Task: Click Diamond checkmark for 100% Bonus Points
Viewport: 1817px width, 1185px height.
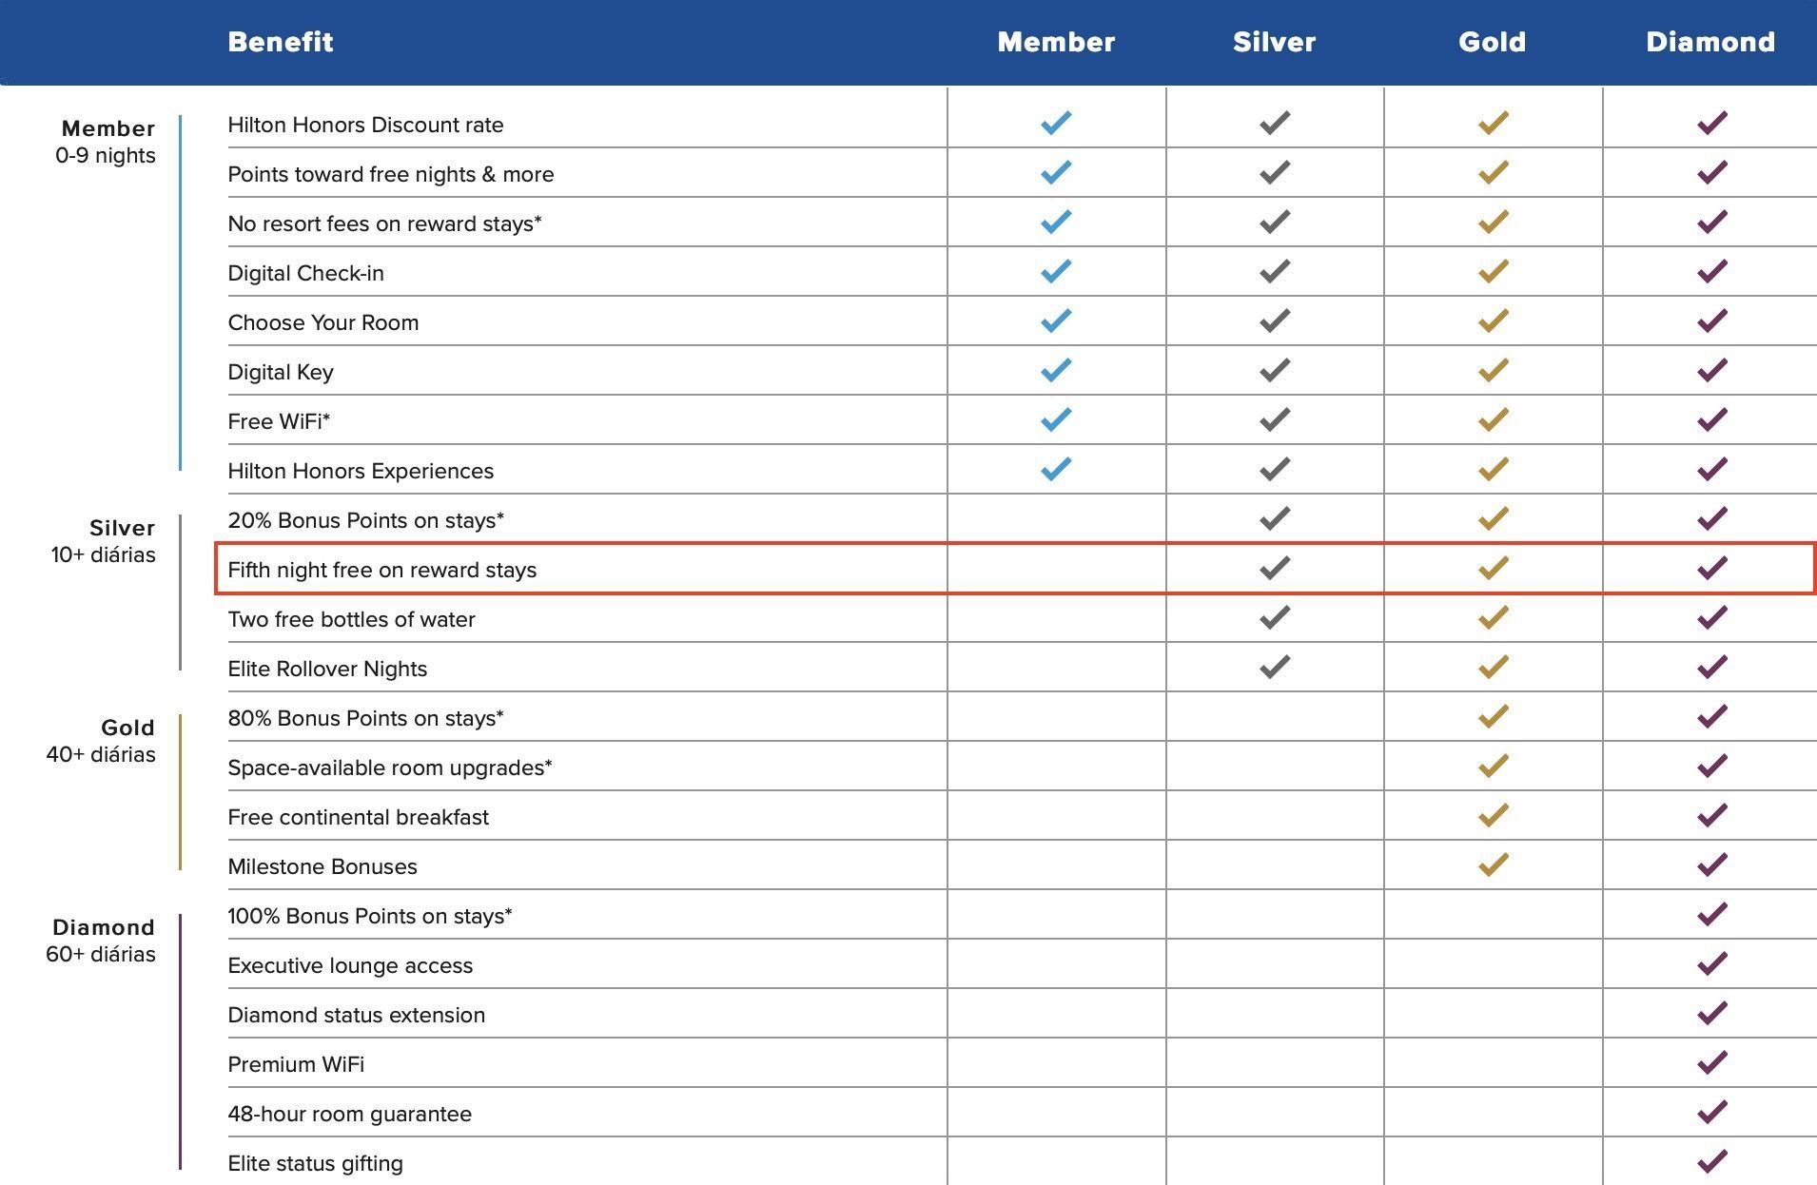Action: (x=1712, y=914)
